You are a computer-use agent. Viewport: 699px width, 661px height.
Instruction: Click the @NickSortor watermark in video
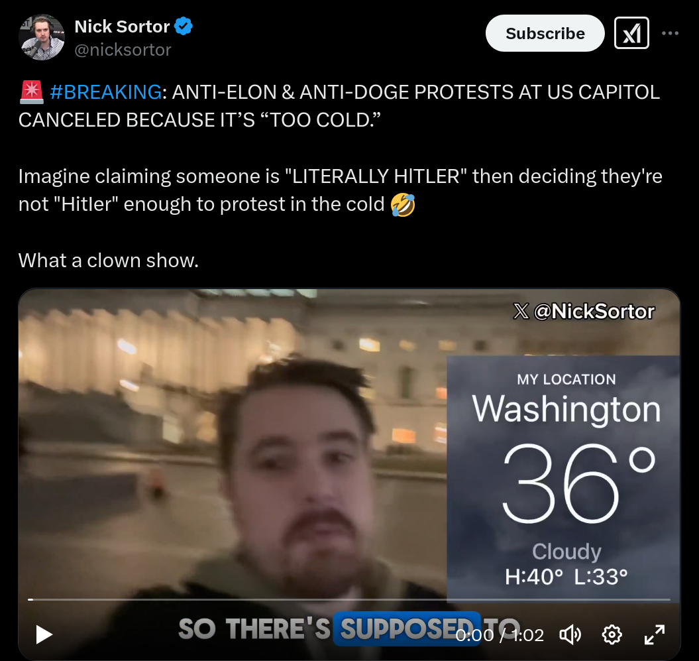point(584,312)
